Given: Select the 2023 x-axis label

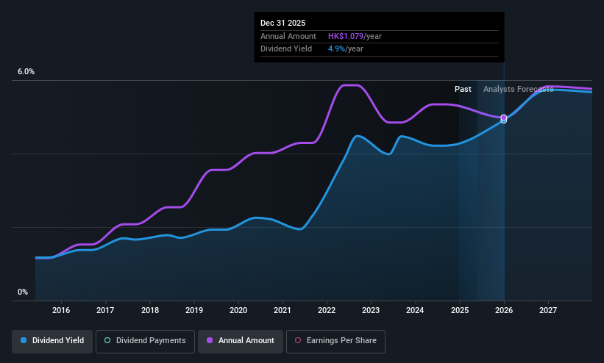Looking at the screenshot, I should (x=371, y=310).
